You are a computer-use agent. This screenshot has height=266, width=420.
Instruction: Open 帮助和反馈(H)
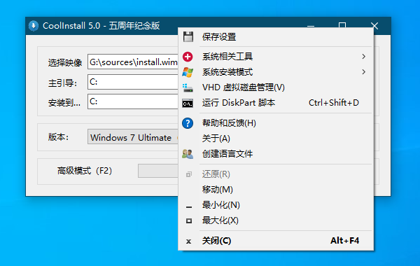276,123
